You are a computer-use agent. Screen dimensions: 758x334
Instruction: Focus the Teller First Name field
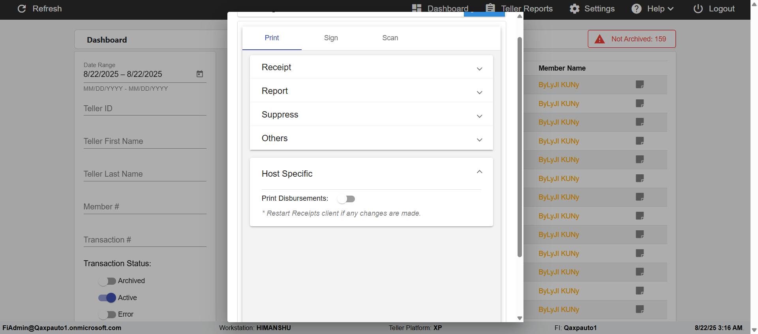tap(145, 141)
